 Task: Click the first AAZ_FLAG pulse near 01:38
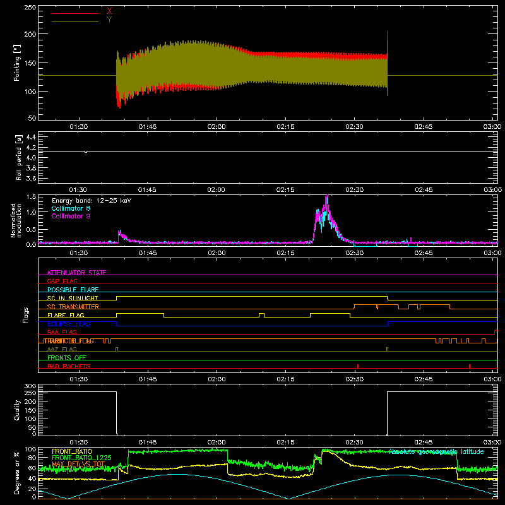pos(117,349)
